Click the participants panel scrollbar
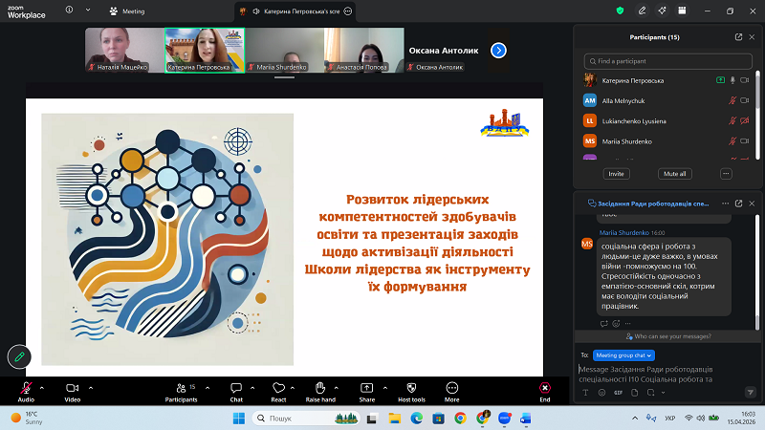The height and width of the screenshot is (430, 765). click(758, 96)
